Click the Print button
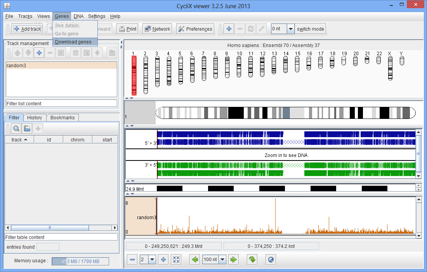This screenshot has height=272, width=427. point(128,29)
